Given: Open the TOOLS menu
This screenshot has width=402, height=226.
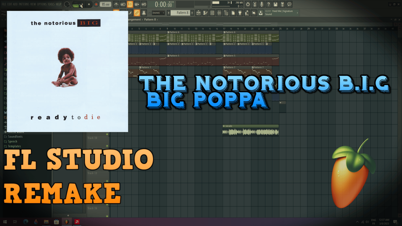Looking at the screenshot, I should [x=51, y=4].
